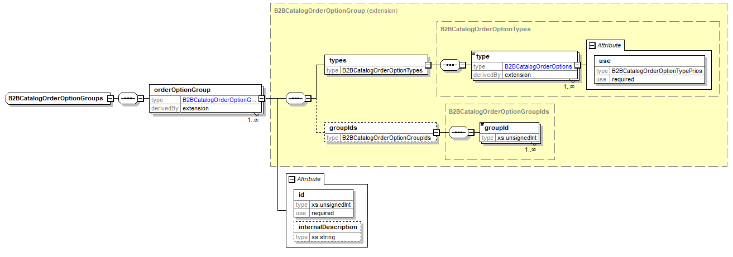Screen dimensions: 733x257
Task: Collapse the type element's attribute branch
Action: [x=578, y=65]
